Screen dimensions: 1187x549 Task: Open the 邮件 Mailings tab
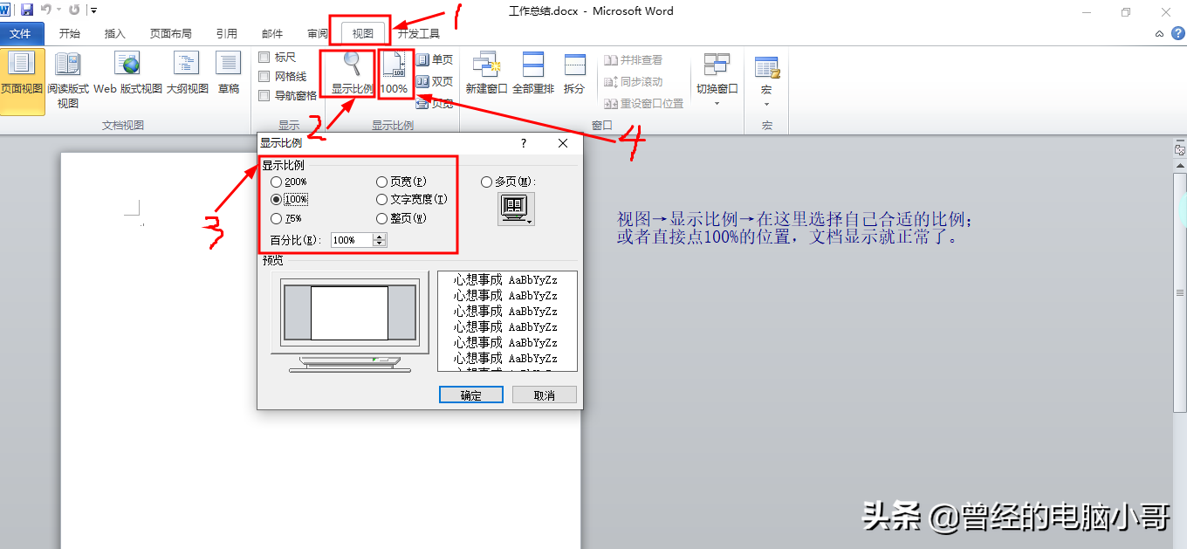(272, 34)
